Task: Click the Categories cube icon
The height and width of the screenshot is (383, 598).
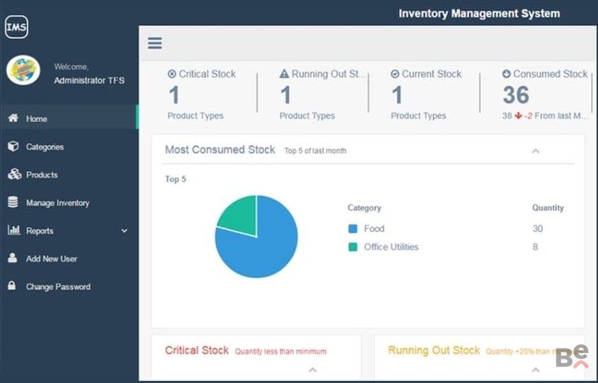Action: coord(13,146)
